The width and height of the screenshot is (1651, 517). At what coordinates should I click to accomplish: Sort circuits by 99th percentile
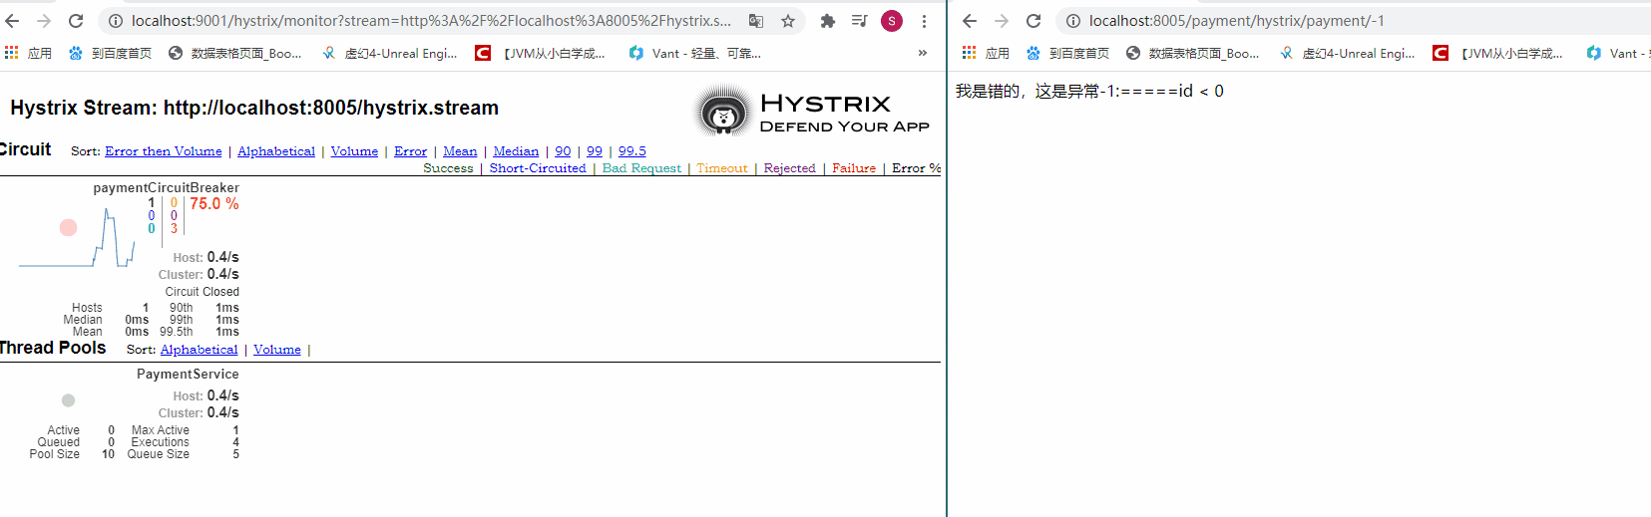pos(595,151)
